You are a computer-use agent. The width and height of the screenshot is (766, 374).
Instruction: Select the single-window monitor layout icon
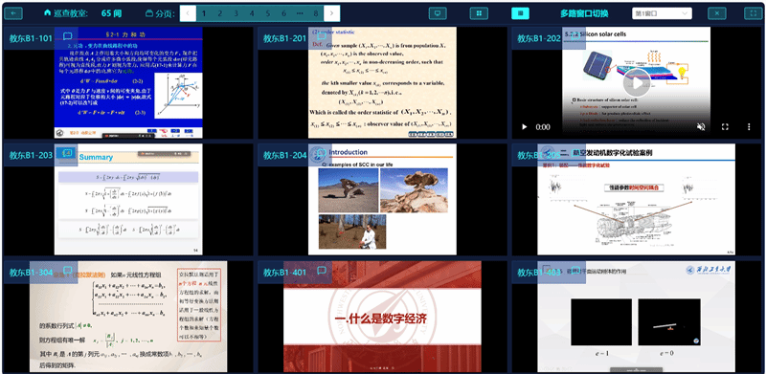[x=438, y=13]
